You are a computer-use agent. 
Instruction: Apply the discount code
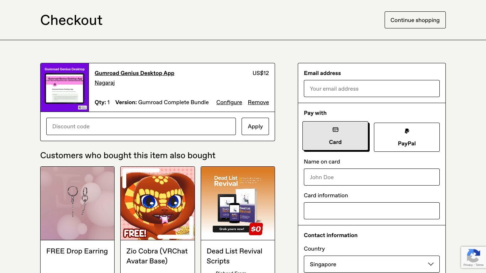point(255,126)
